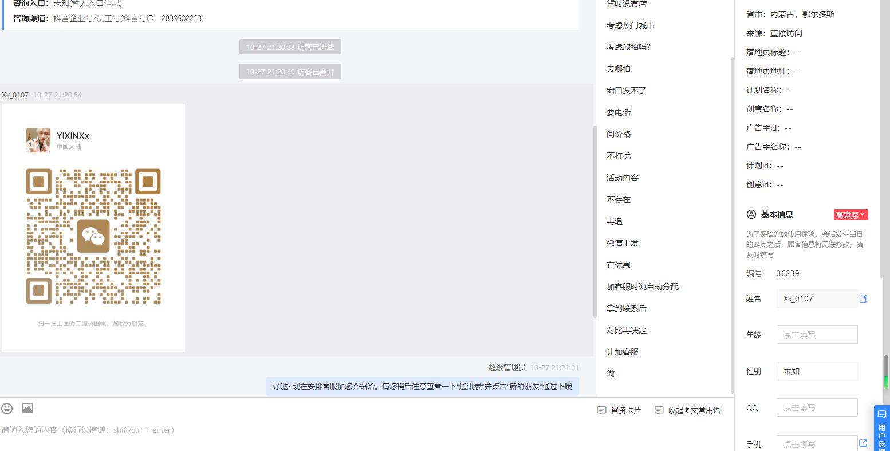Select quick phrase 拿到联系后
The width and height of the screenshot is (890, 451).
point(627,308)
